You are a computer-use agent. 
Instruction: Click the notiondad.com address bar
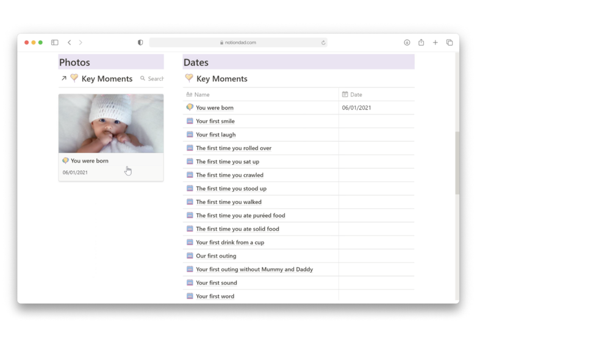click(238, 43)
